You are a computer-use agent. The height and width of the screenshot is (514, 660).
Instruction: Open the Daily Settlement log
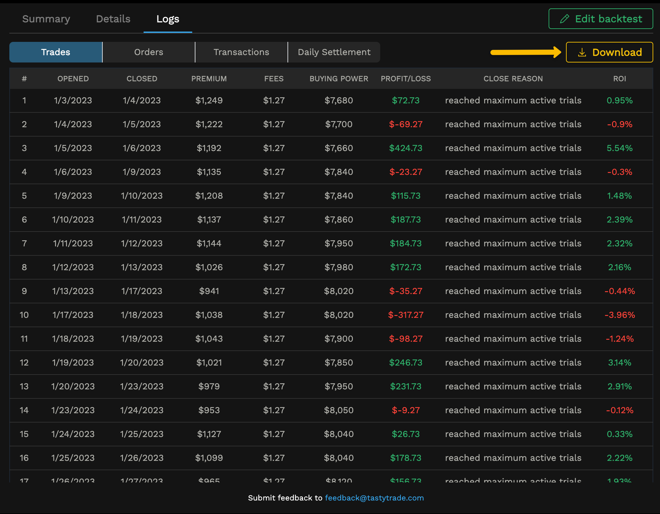point(334,52)
